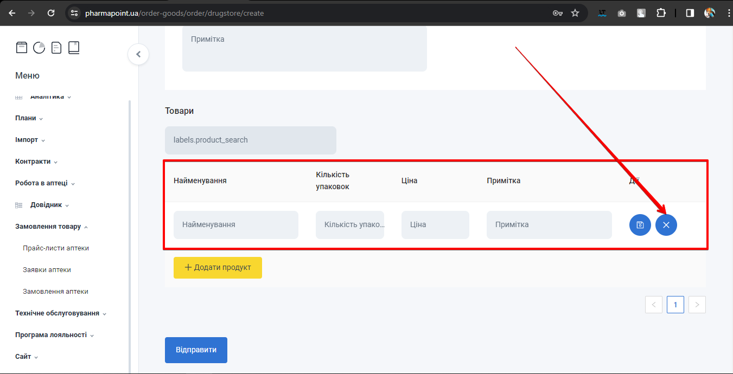The width and height of the screenshot is (733, 374).
Task: Select page 1 in pagination
Action: click(675, 305)
